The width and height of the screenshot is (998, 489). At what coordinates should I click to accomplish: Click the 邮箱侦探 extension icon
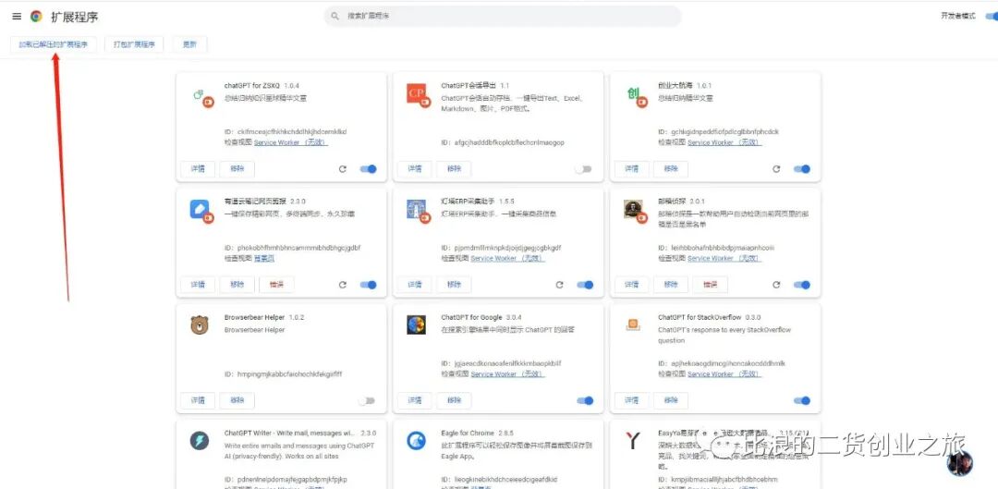(x=635, y=211)
